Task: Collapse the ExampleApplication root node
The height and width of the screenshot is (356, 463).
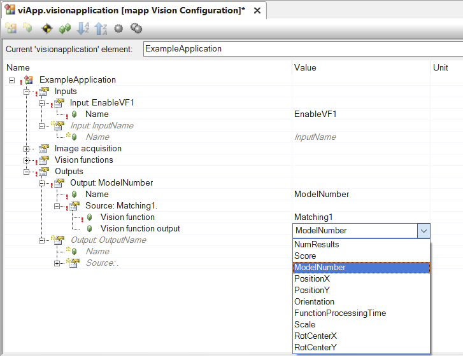Action: point(12,80)
